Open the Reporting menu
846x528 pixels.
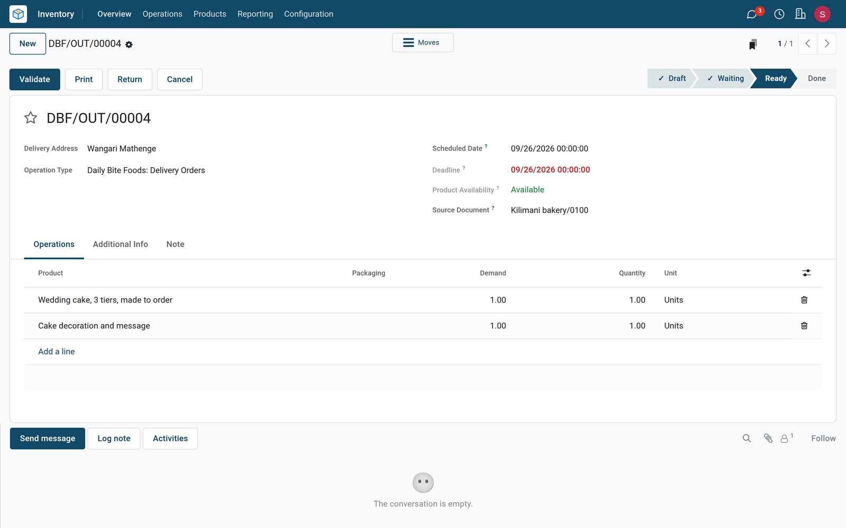(255, 14)
